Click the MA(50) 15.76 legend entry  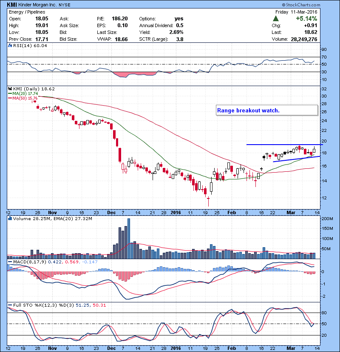click(x=23, y=98)
